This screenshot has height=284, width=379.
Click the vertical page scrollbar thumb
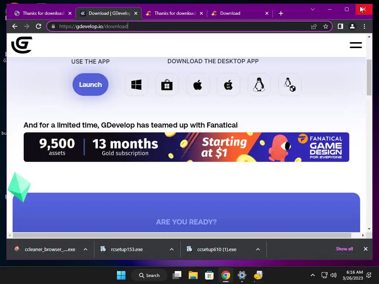[x=369, y=77]
